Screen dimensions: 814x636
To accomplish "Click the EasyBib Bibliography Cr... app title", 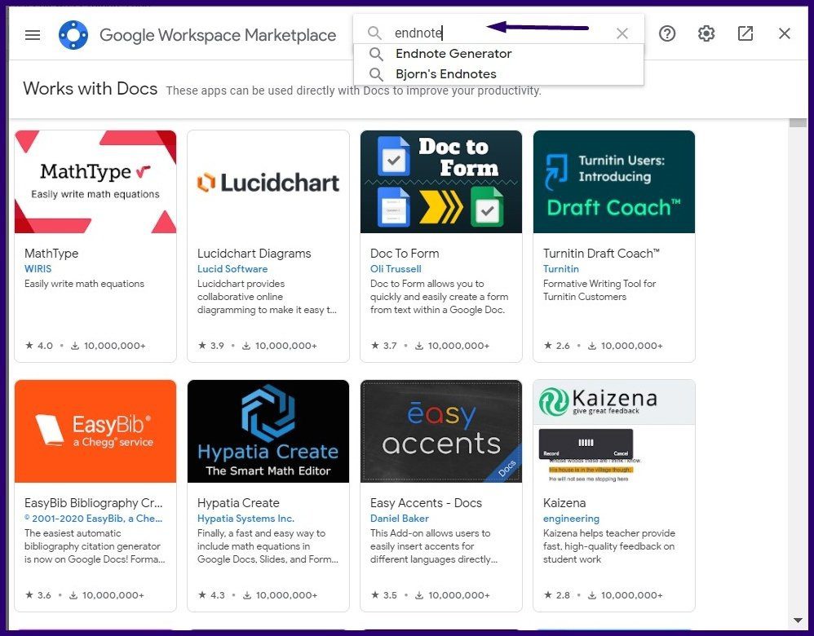I will click(x=94, y=503).
